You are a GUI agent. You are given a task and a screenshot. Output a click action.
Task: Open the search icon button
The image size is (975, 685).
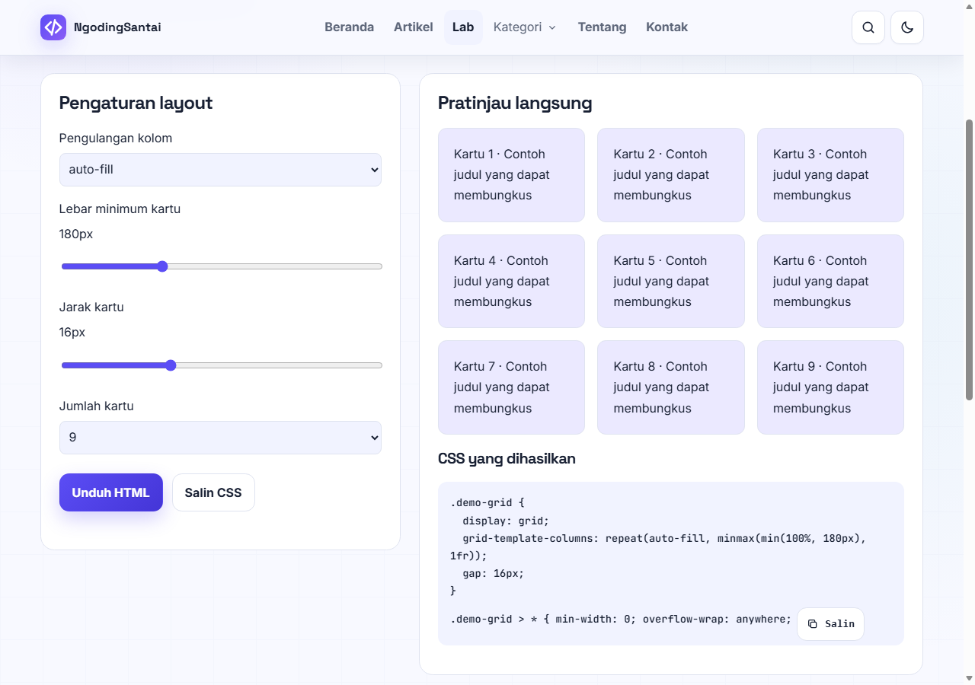tap(868, 27)
